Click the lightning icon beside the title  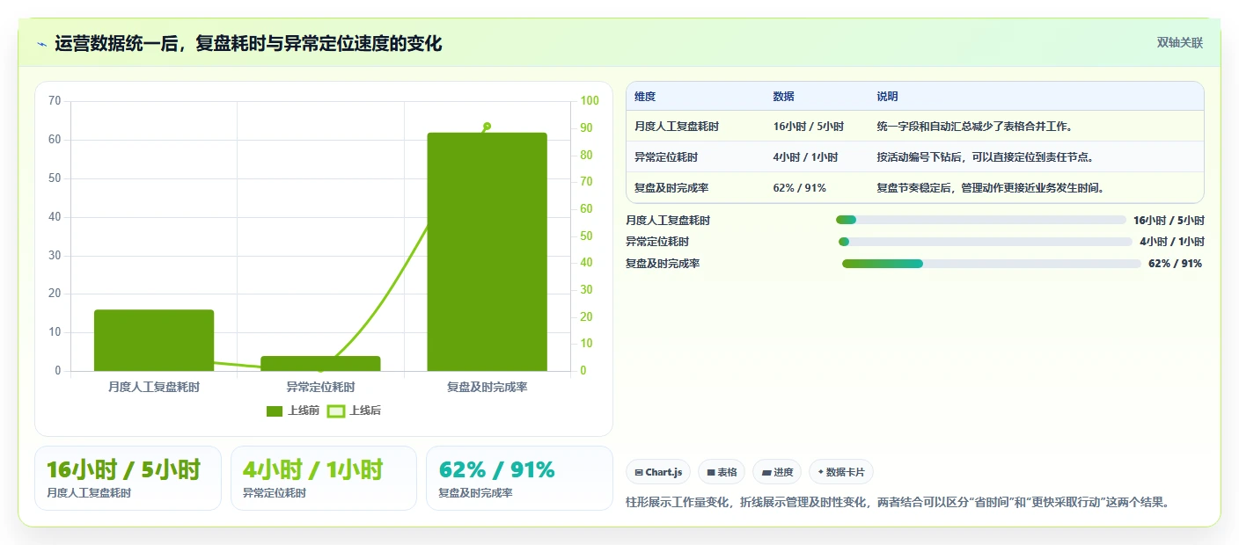point(41,44)
